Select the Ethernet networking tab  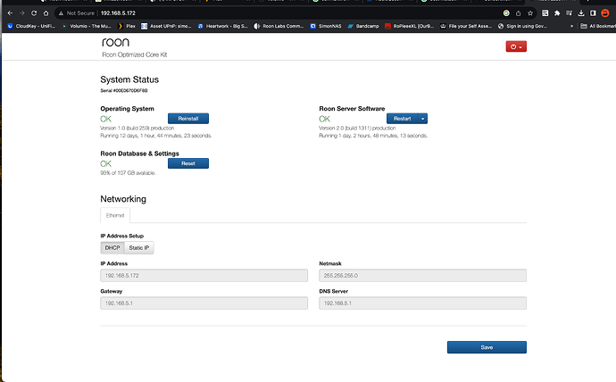tap(115, 215)
